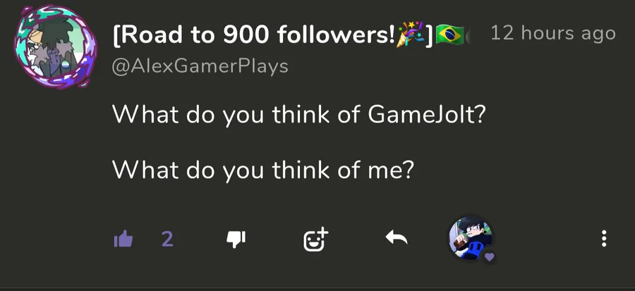Reply to AlexGamerPlays' comment
The image size is (635, 291).
pyautogui.click(x=397, y=240)
